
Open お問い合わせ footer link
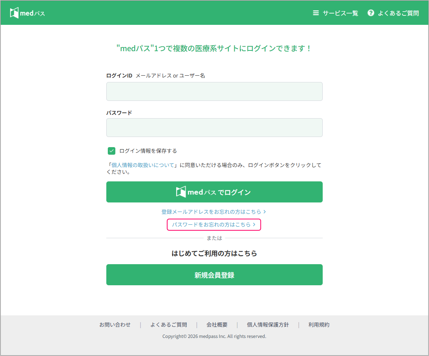point(115,325)
